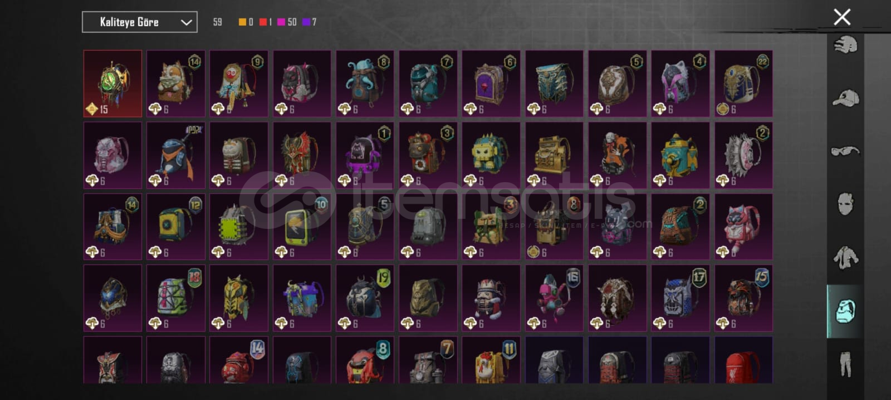The width and height of the screenshot is (891, 400).
Task: Select the red-framed backpack costing 15
Action: click(x=113, y=84)
